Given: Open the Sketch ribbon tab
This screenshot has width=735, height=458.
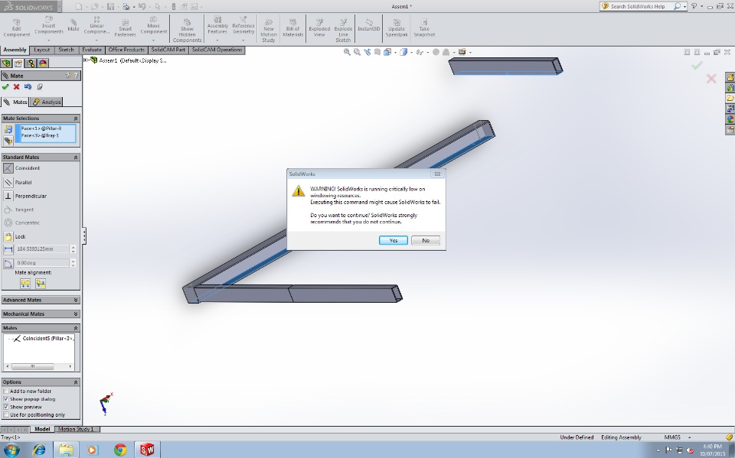Looking at the screenshot, I should [x=66, y=50].
